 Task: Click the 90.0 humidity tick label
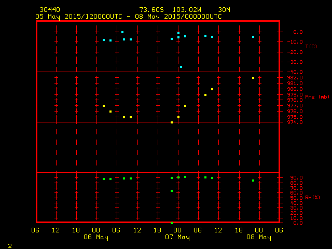[x=293, y=178]
